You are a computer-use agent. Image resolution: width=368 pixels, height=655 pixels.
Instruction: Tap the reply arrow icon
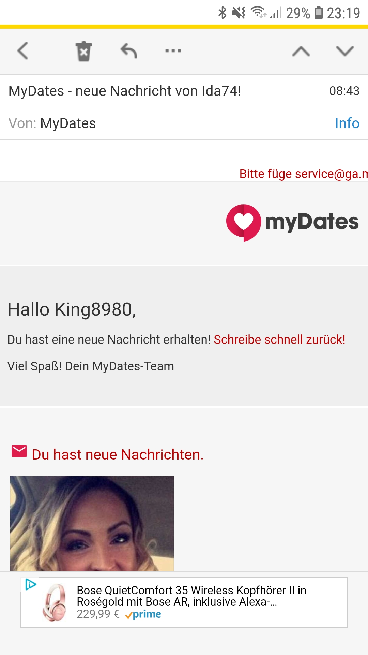129,51
